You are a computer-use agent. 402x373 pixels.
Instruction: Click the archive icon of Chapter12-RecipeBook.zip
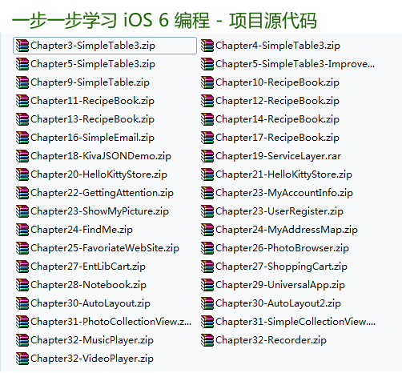[207, 101]
